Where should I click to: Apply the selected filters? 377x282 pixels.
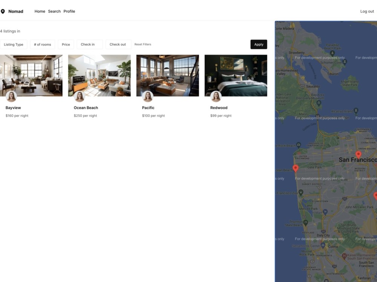click(259, 44)
